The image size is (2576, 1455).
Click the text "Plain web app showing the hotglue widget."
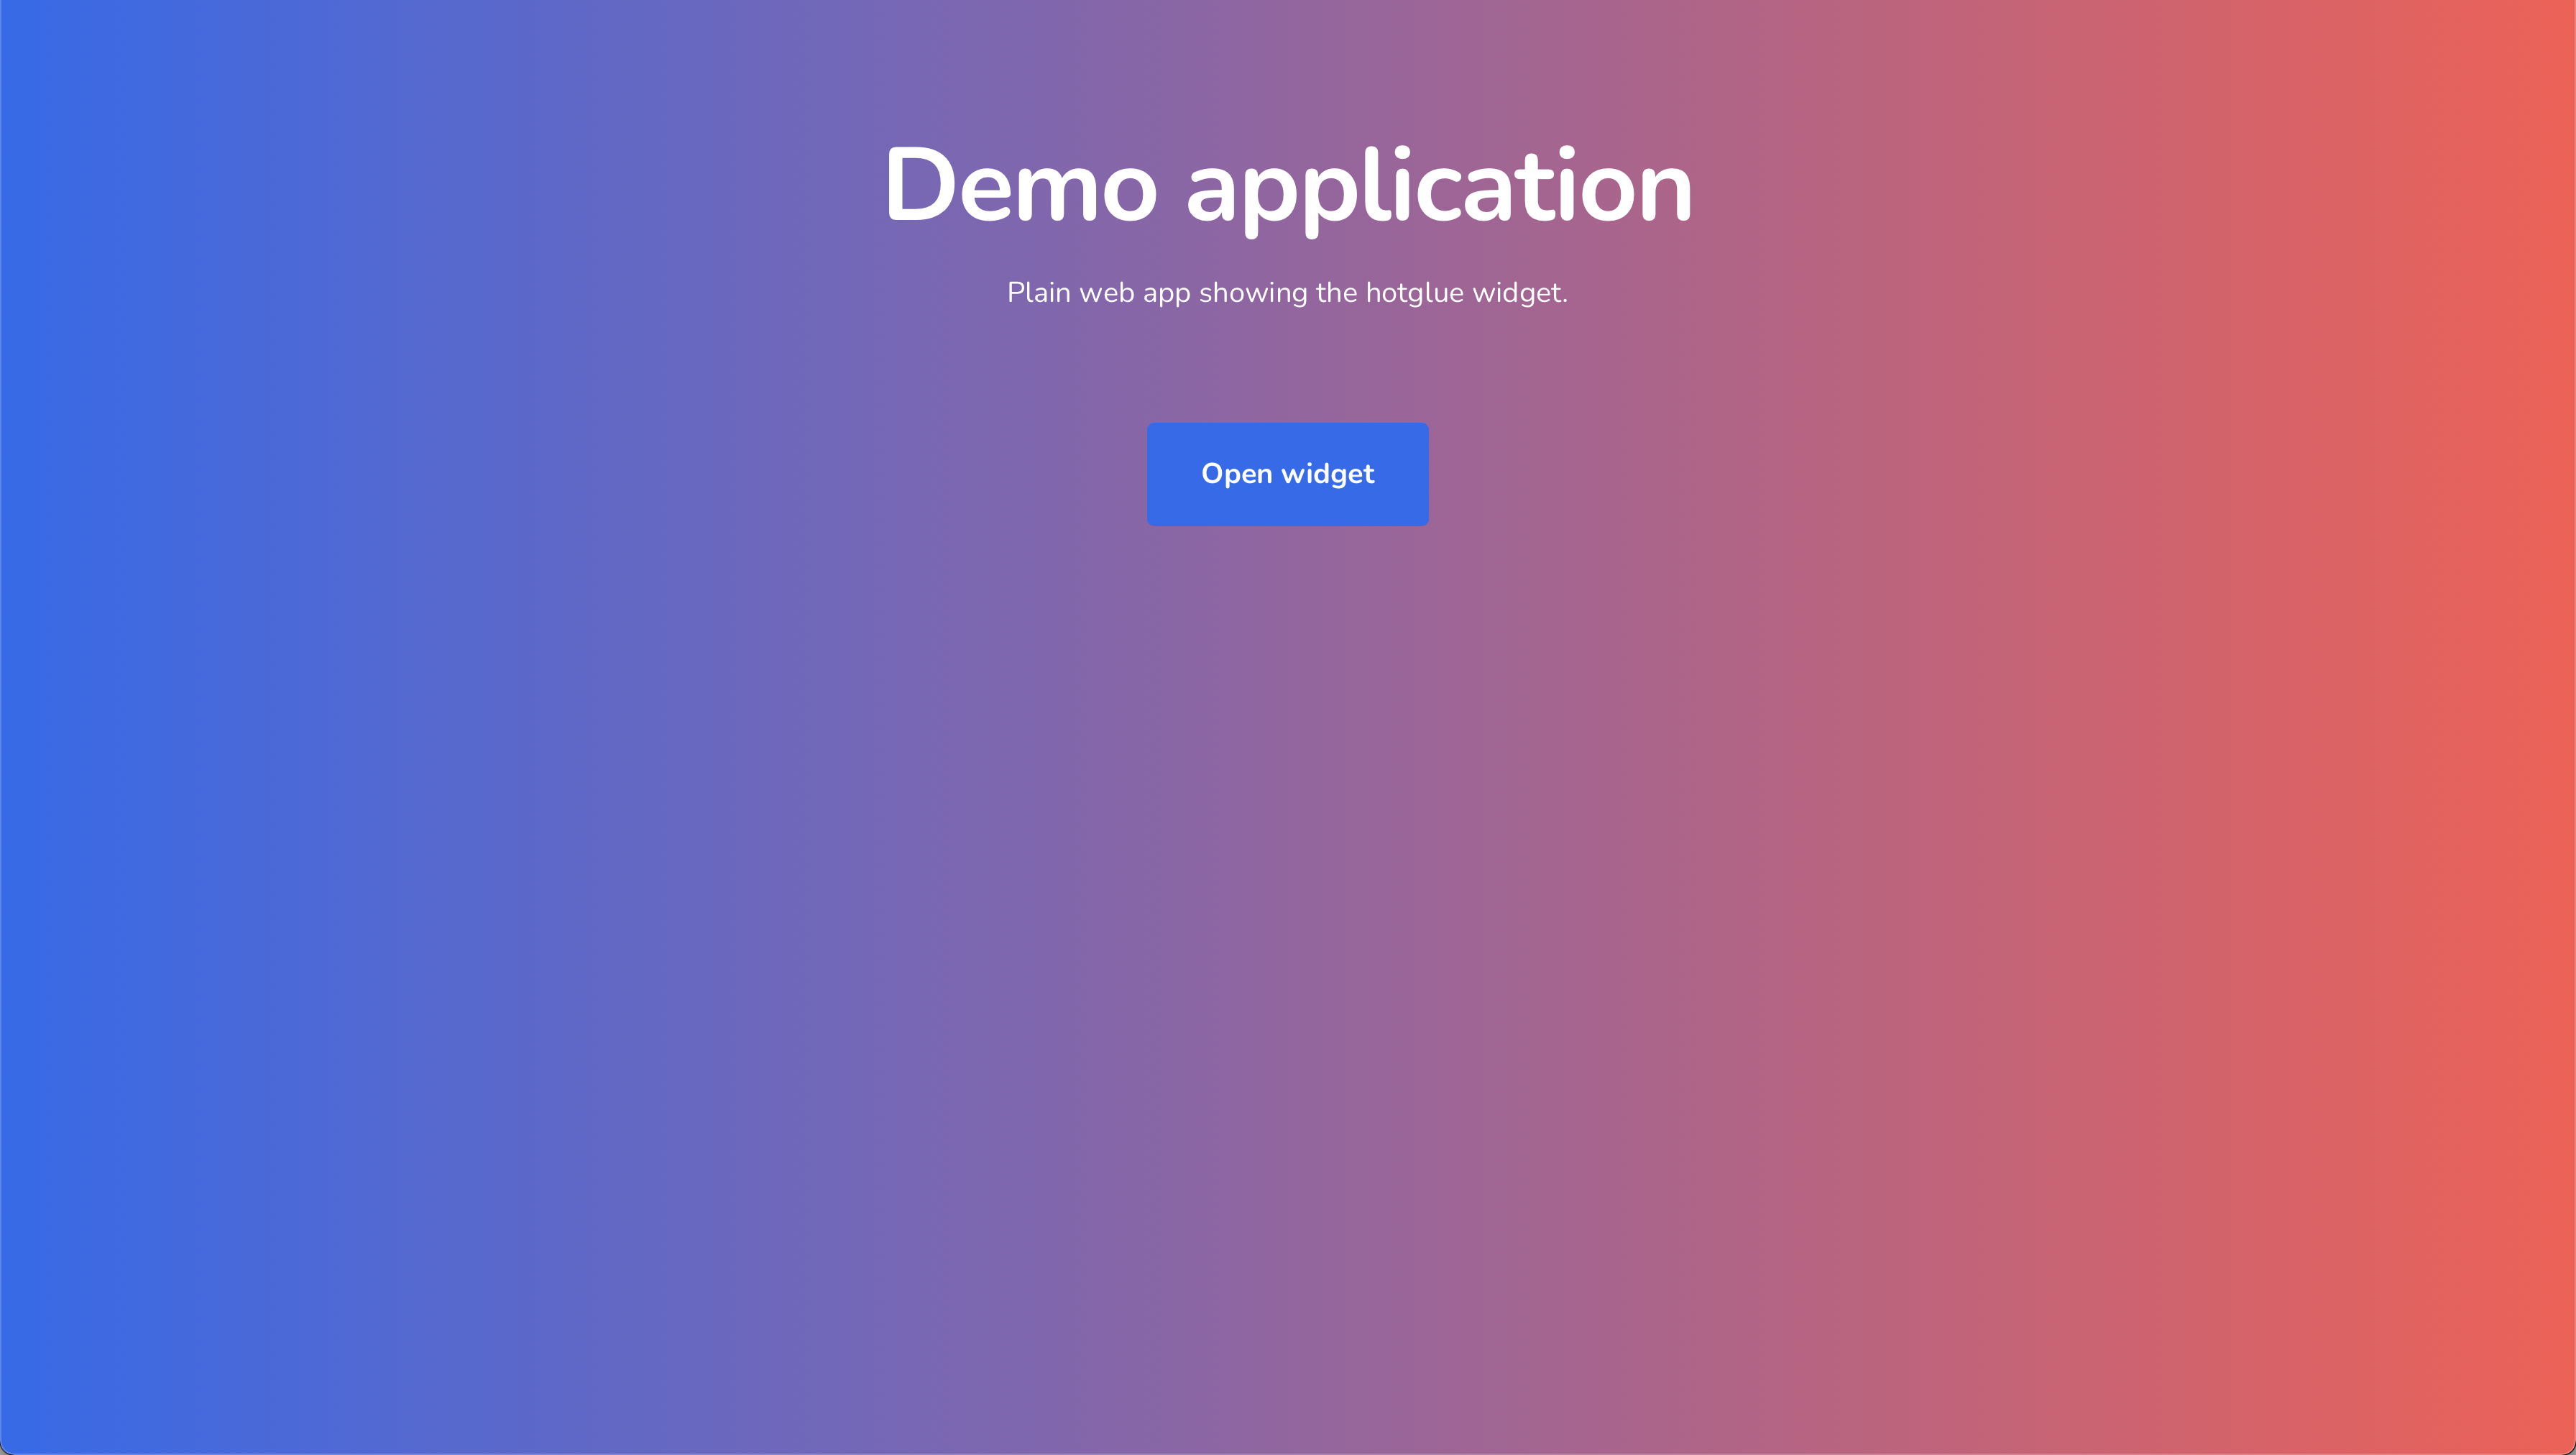click(1287, 293)
